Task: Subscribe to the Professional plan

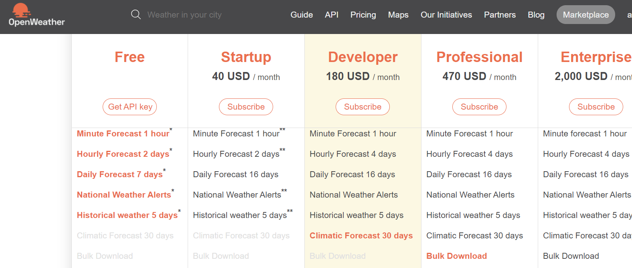Action: 479,107
